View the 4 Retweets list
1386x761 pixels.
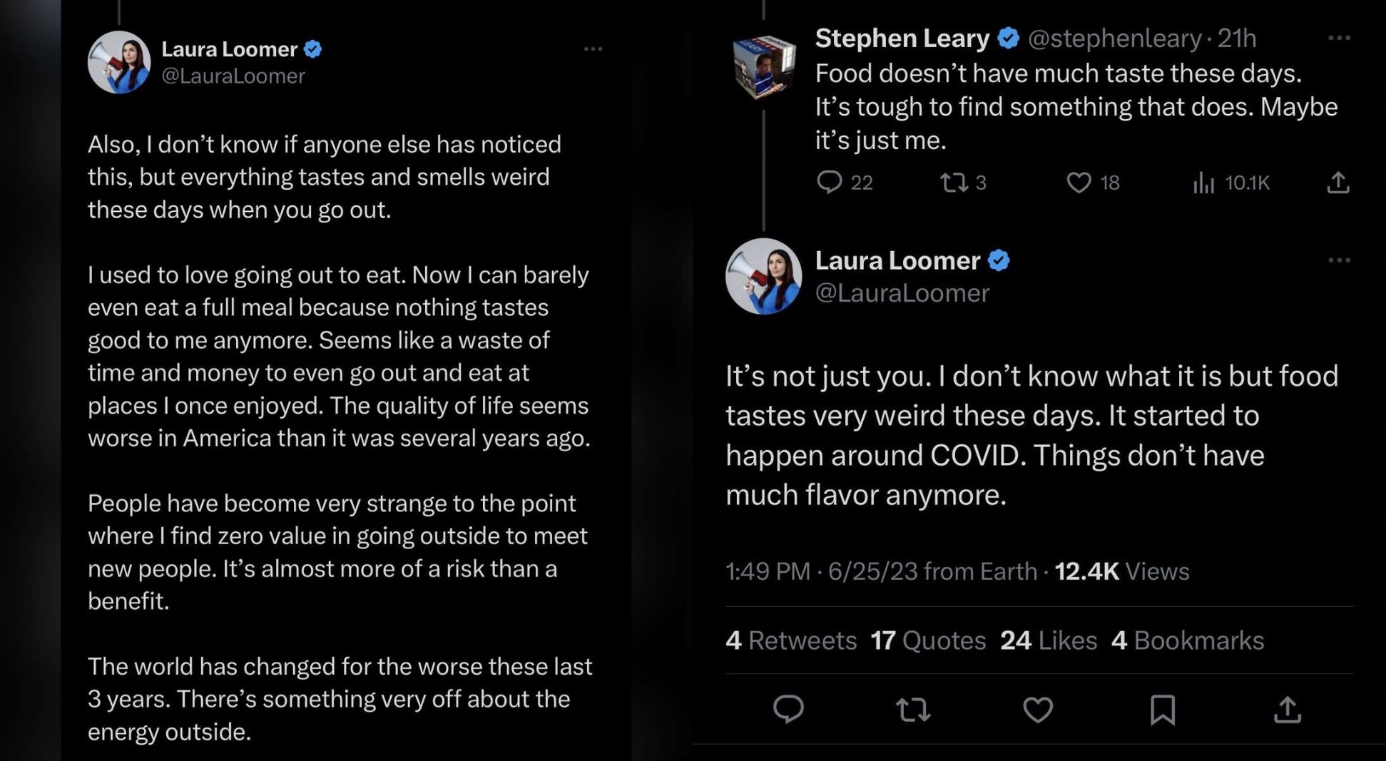click(x=791, y=640)
